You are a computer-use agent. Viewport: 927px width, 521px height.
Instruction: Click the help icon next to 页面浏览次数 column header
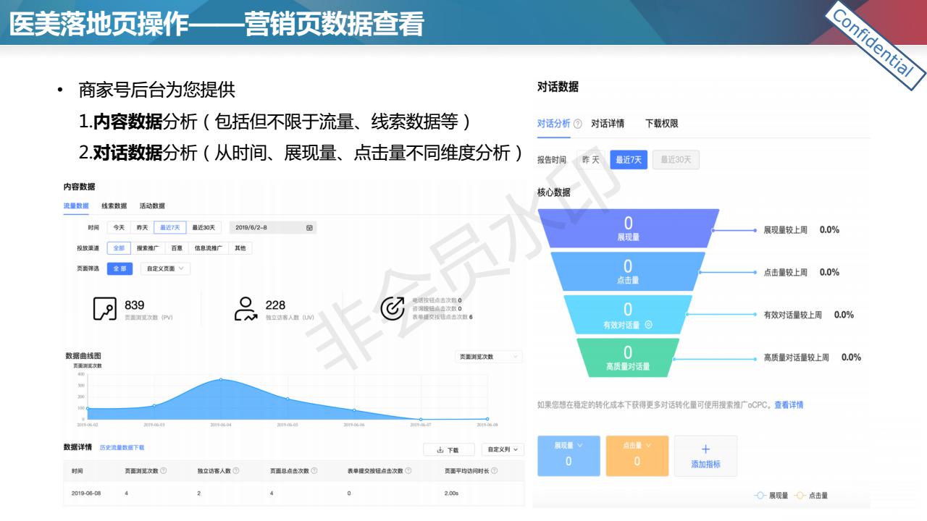pyautogui.click(x=164, y=471)
